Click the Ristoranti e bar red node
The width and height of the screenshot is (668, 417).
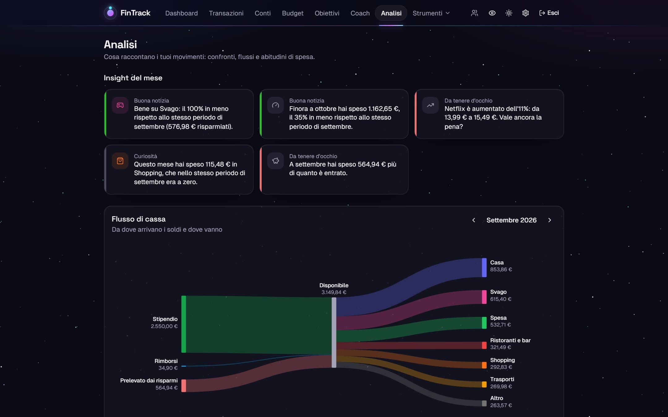coord(484,345)
